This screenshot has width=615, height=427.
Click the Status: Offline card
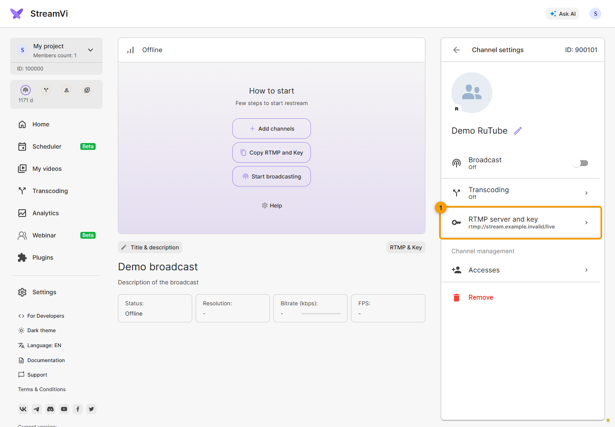pyautogui.click(x=155, y=308)
